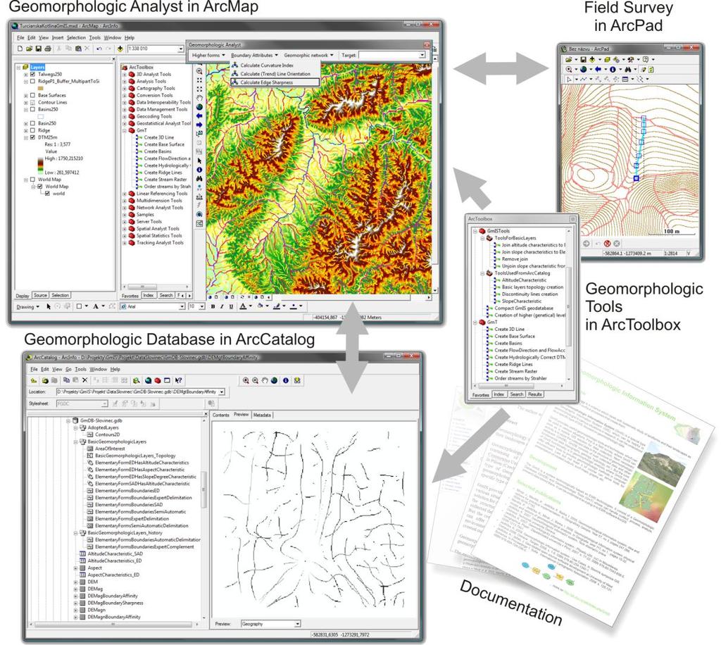Viewport: 721px width, 645px height.
Task: Click Print icon in ArcMap toolbar
Action: point(48,49)
